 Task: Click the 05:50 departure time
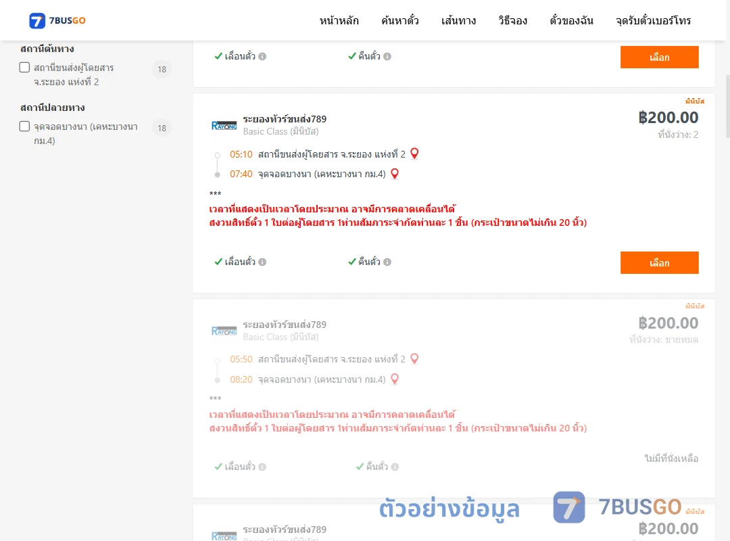coord(241,359)
